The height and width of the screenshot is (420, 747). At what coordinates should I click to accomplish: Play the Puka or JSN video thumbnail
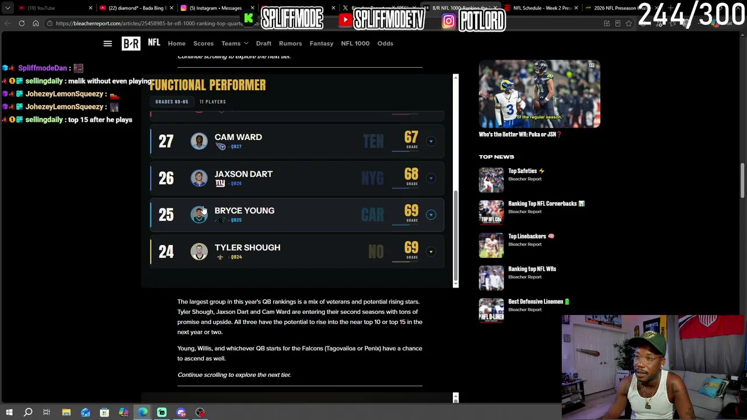pos(539,93)
